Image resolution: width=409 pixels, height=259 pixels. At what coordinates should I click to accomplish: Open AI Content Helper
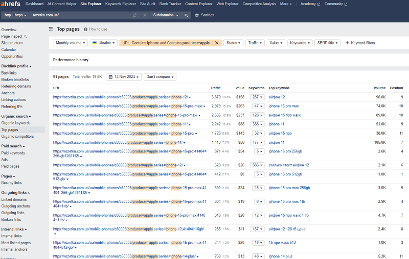coord(62,4)
